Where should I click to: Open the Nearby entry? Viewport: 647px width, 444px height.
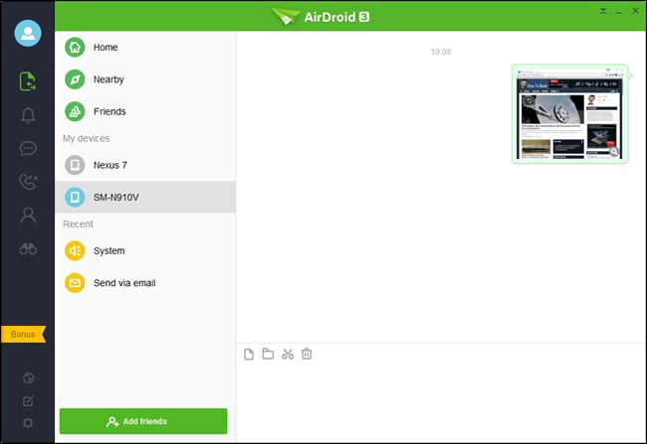145,79
